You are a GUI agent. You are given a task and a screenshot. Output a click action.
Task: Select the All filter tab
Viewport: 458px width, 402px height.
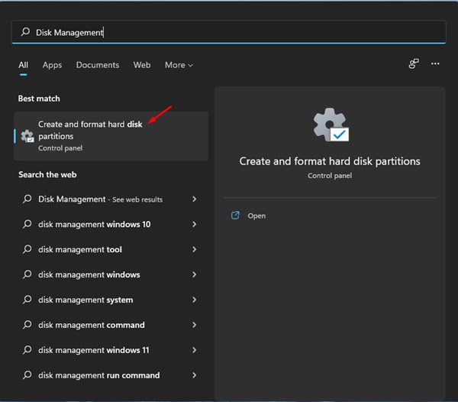[x=24, y=65]
